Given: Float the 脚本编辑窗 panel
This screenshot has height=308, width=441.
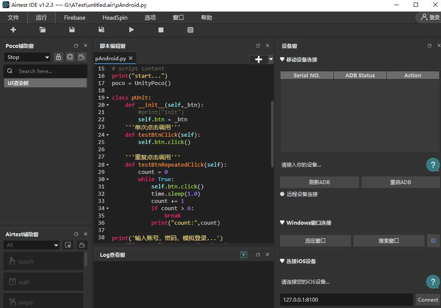Looking at the screenshot, I should tap(258, 46).
